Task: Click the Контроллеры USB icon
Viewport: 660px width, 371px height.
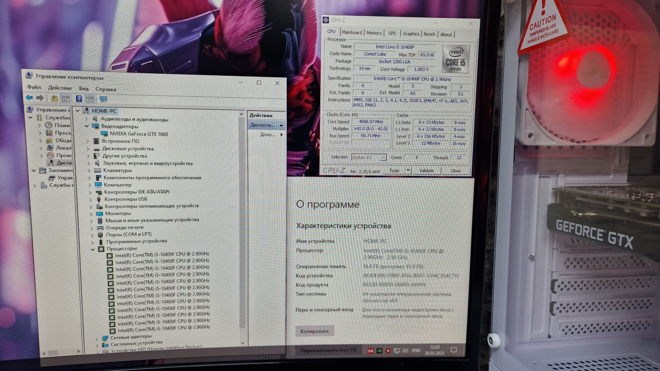Action: [99, 199]
